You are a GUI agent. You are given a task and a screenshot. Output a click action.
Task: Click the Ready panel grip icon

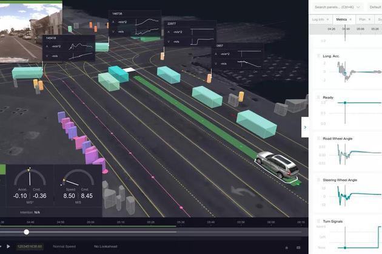318,97
